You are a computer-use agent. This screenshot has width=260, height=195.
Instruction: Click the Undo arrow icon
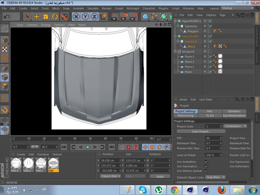(6, 17)
